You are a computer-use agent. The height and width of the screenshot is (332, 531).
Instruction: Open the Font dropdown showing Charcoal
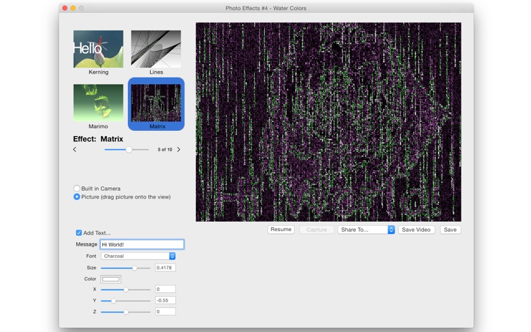click(x=139, y=256)
